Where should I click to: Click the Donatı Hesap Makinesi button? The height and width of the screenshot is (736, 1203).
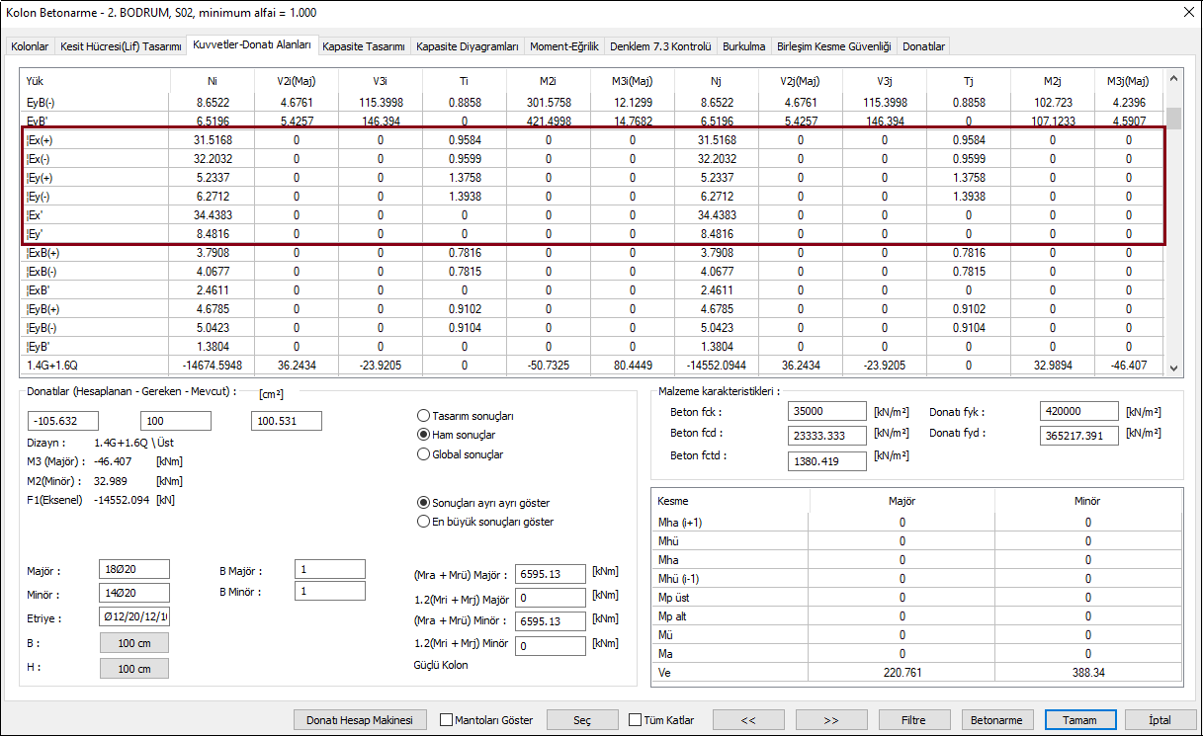point(366,720)
